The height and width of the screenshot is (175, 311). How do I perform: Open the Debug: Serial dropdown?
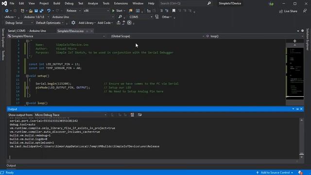pos(19,23)
